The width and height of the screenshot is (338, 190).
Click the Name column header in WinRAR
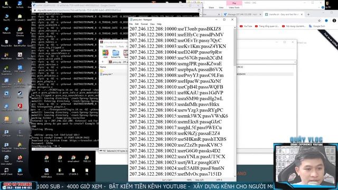[x=103, y=67]
